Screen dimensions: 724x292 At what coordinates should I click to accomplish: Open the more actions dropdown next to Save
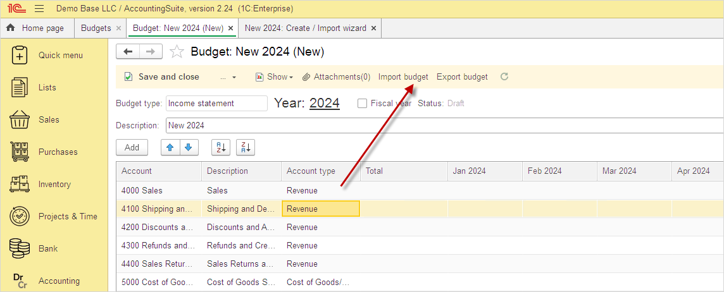tap(228, 77)
